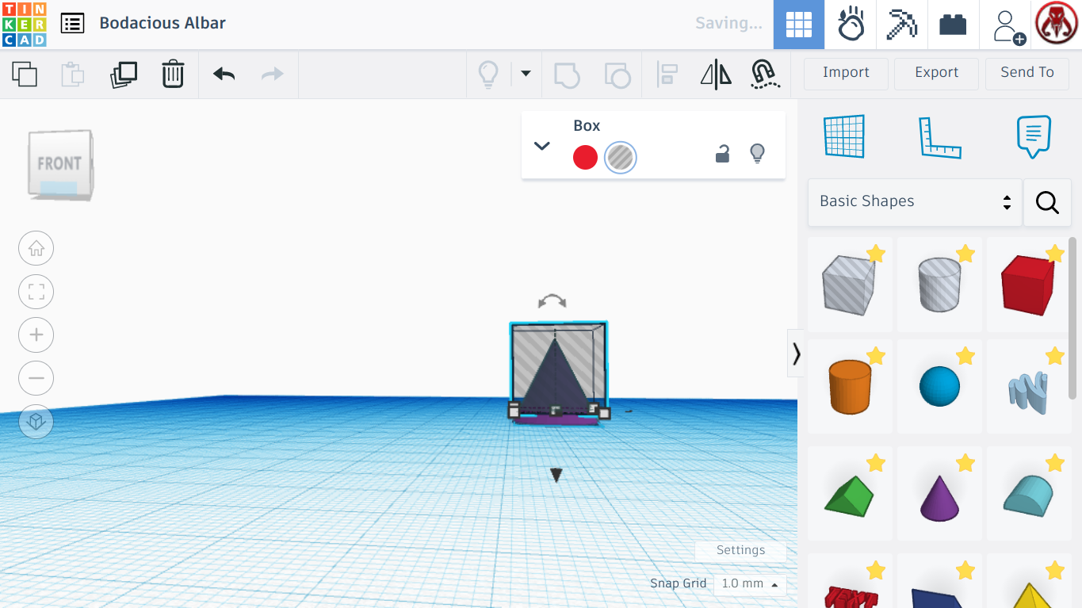Open the design list menu icon
This screenshot has height=608, width=1082.
(72, 24)
